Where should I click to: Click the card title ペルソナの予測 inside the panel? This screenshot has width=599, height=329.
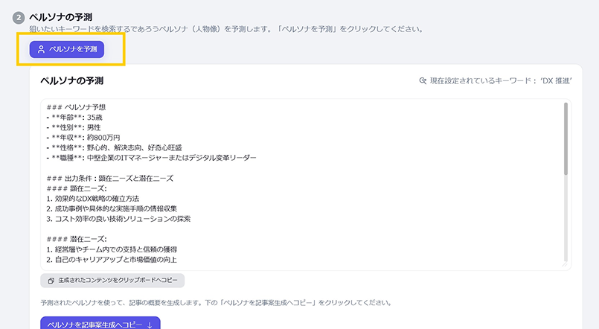click(71, 80)
